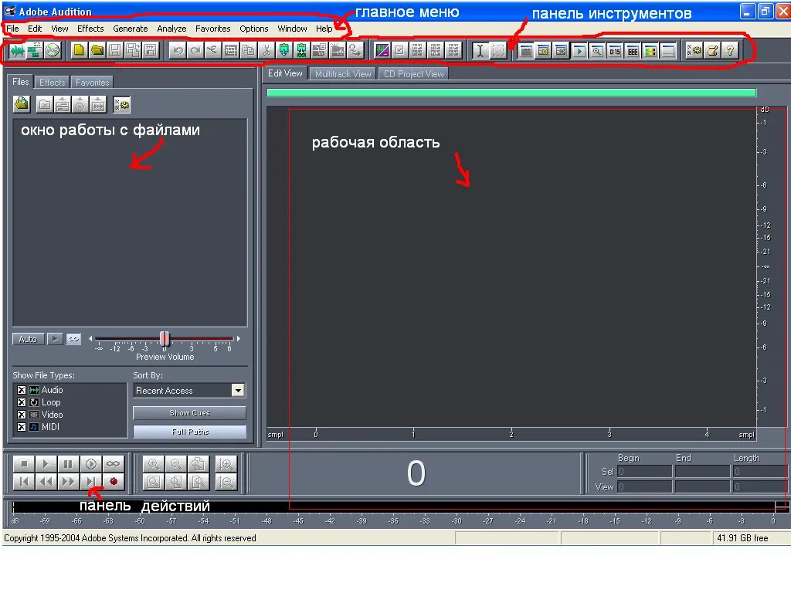The image size is (791, 593).
Task: Toggle the loop preview button beside Auto
Action: (73, 339)
